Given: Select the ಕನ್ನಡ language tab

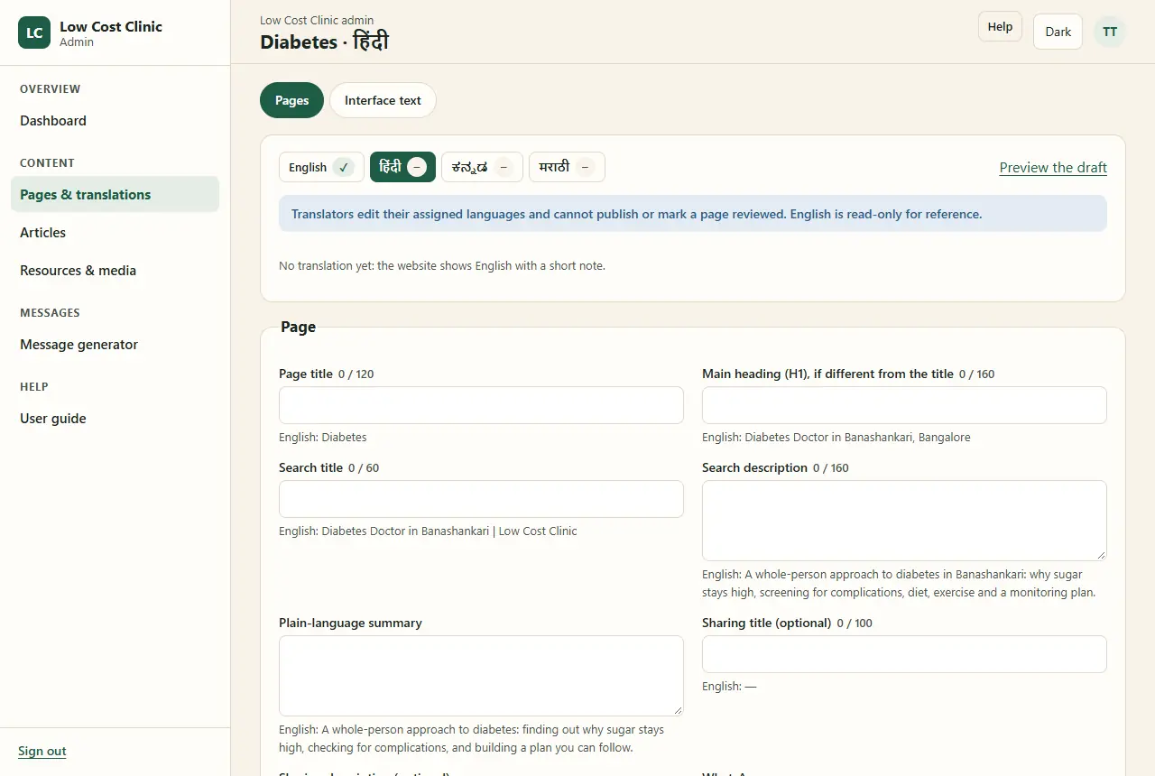Looking at the screenshot, I should [x=482, y=167].
